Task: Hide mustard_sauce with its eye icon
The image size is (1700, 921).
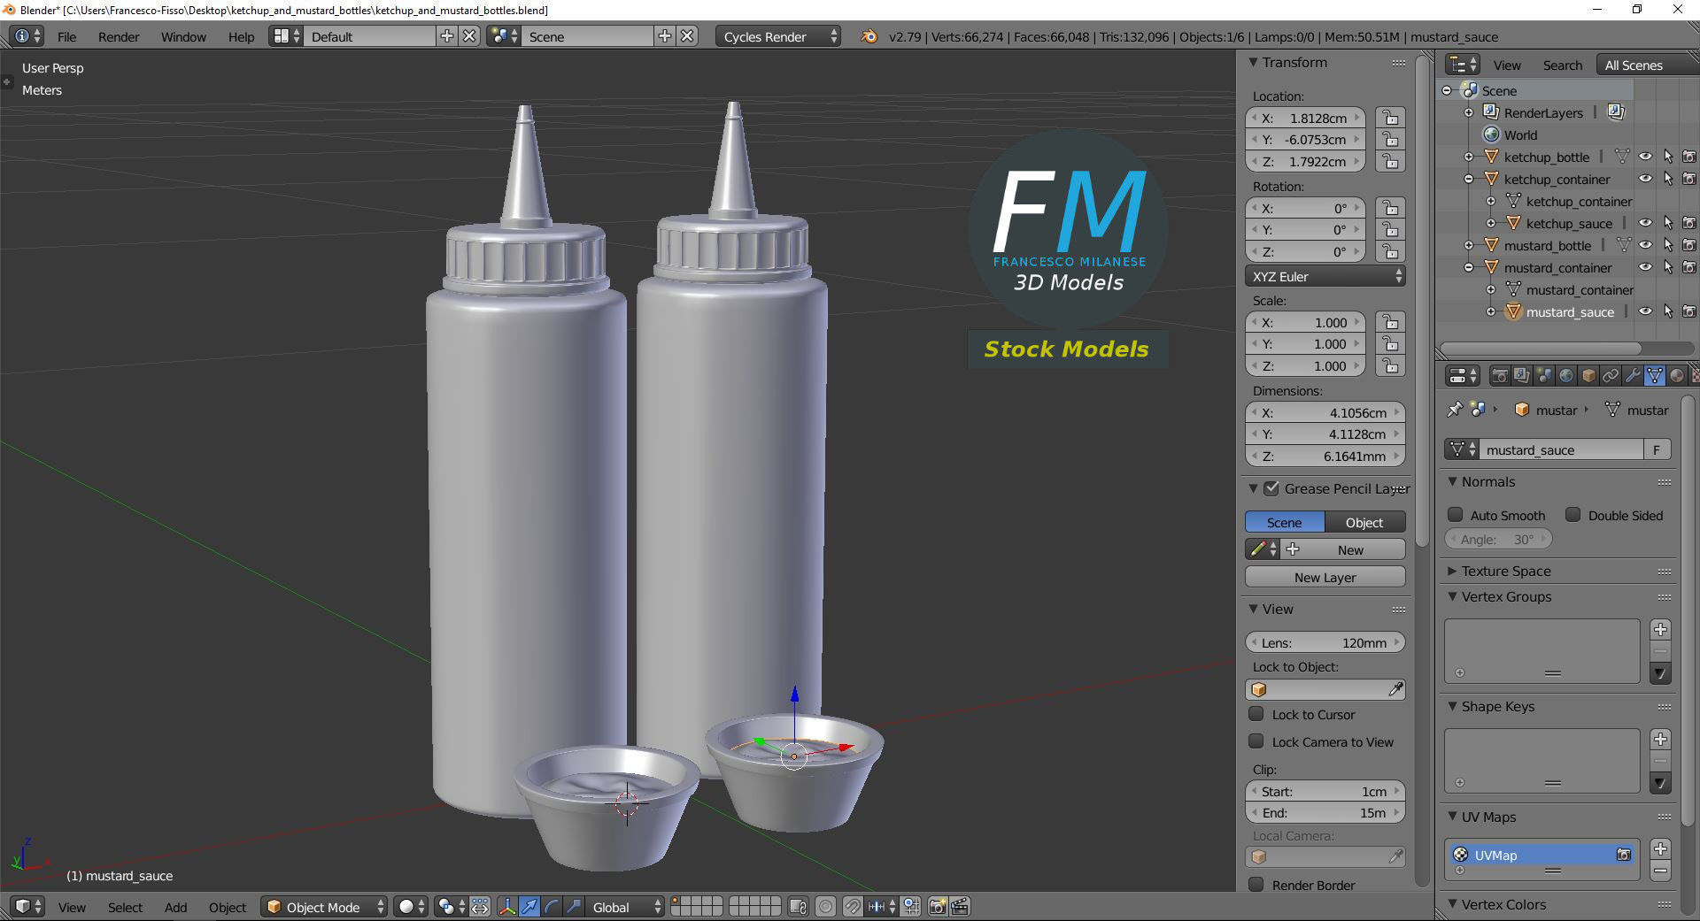Action: (1645, 311)
